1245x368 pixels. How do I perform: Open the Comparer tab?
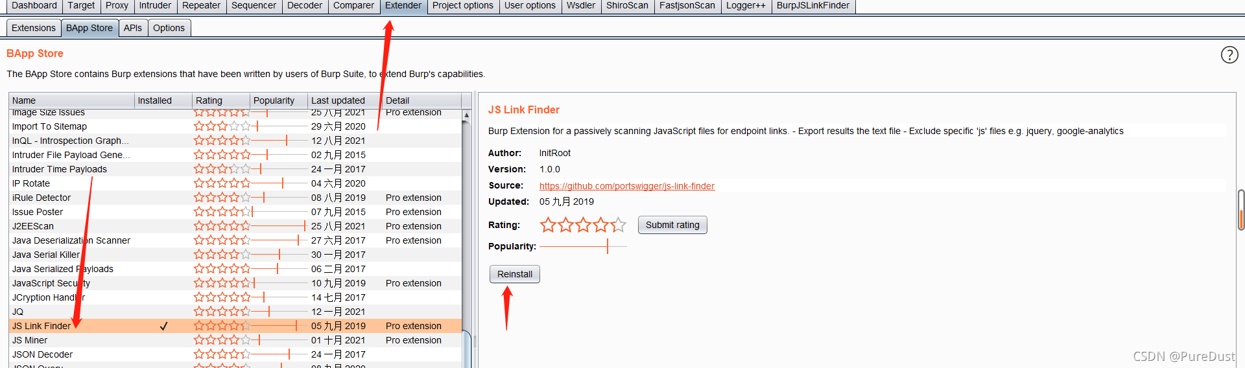click(x=353, y=6)
